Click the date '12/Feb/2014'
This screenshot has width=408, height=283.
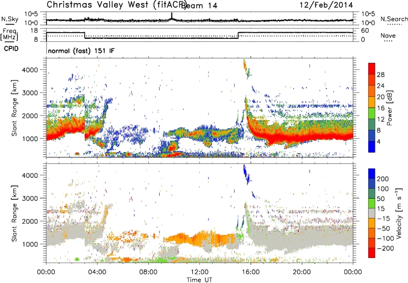(x=326, y=5)
